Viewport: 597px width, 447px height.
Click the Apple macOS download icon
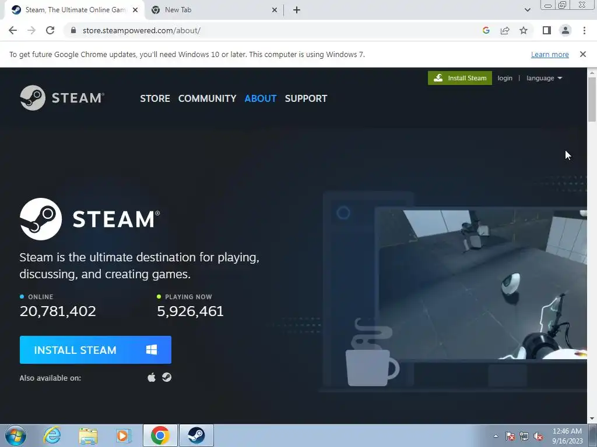pos(152,377)
